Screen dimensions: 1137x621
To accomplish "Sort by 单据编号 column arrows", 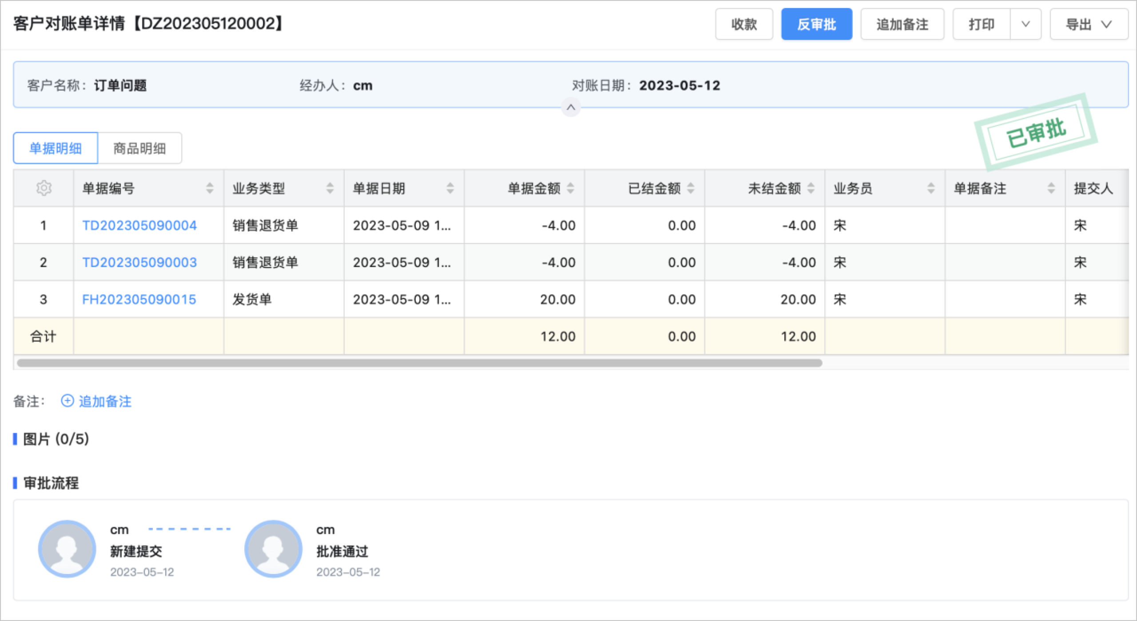I will click(210, 188).
